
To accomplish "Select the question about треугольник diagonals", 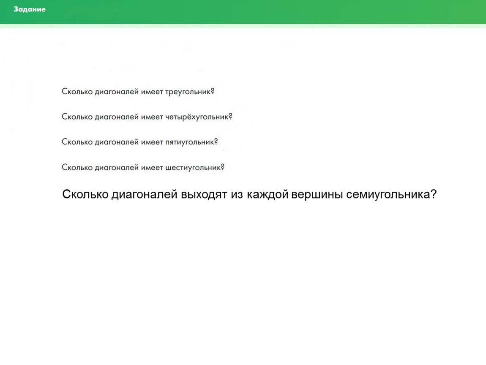I will pyautogui.click(x=138, y=92).
